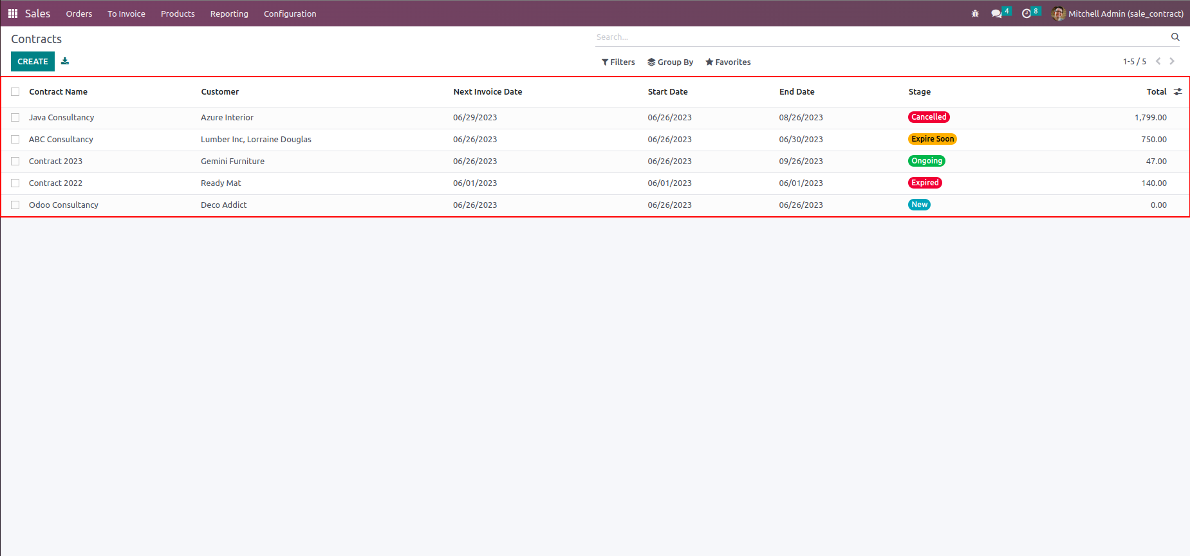1190x556 pixels.
Task: Open the apps grid menu icon
Action: [x=13, y=14]
